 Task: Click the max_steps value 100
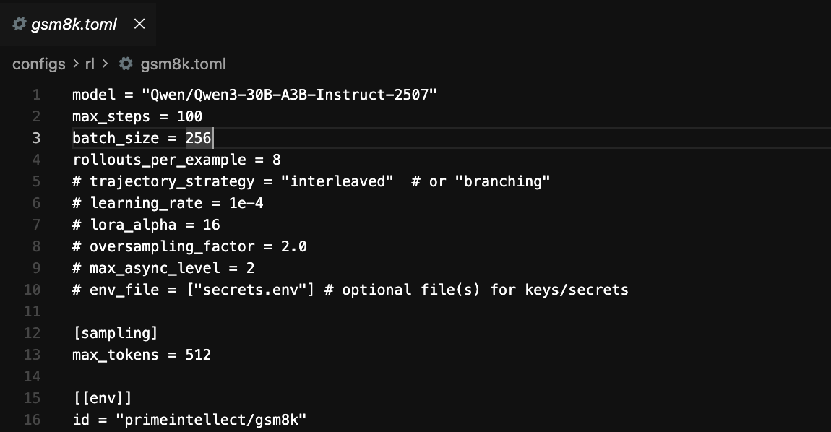click(x=189, y=116)
